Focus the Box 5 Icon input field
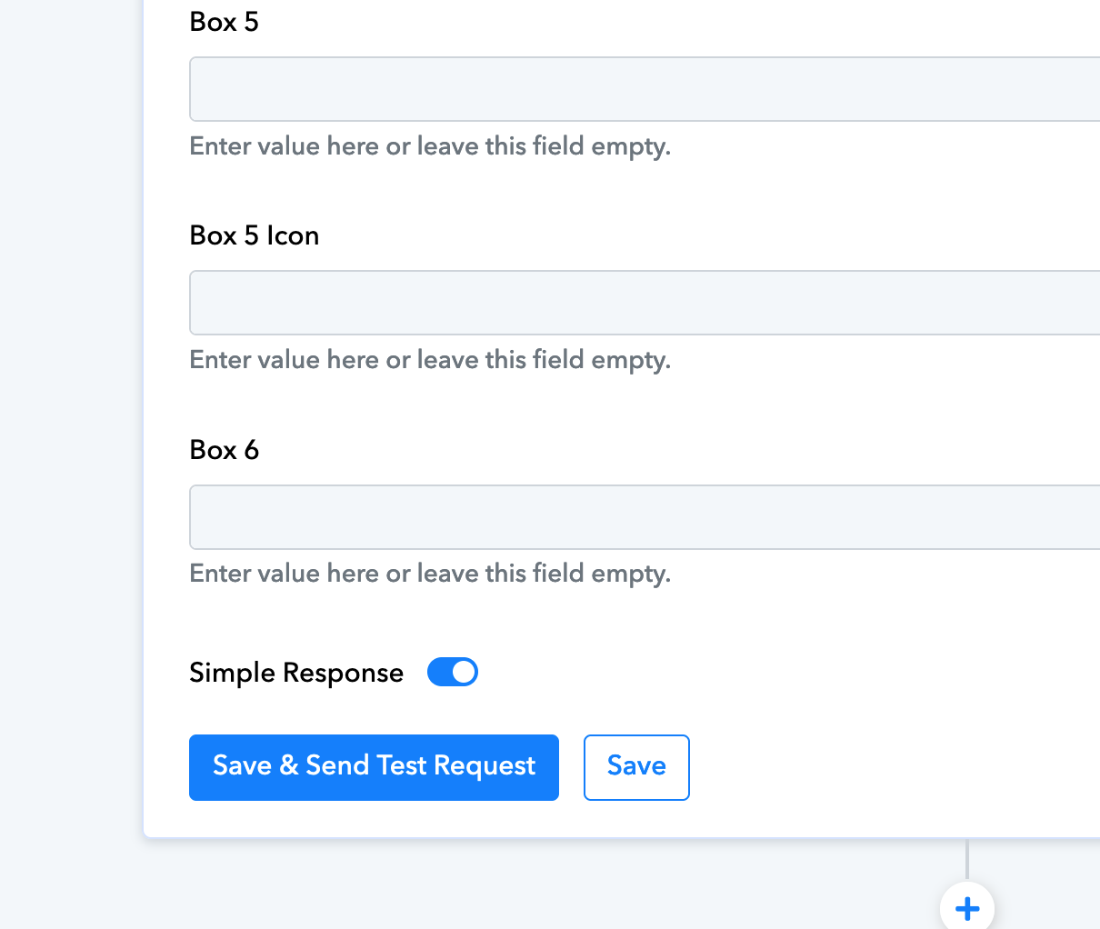1100x929 pixels. (x=645, y=303)
